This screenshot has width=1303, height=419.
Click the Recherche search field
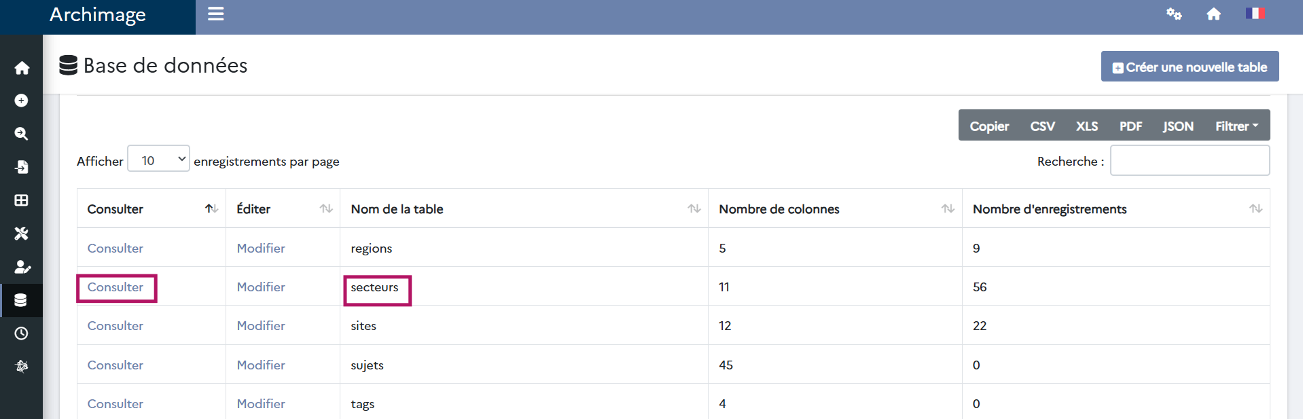tap(1190, 161)
